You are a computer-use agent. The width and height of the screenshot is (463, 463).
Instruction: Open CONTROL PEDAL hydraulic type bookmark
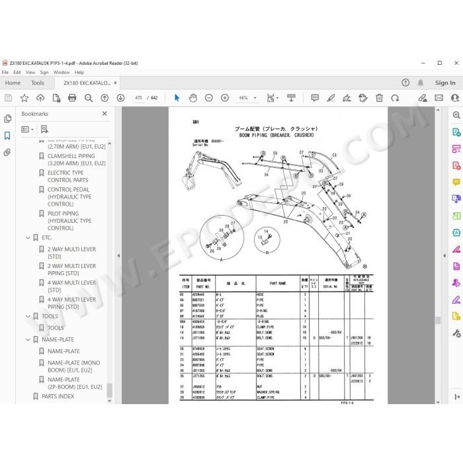69,196
